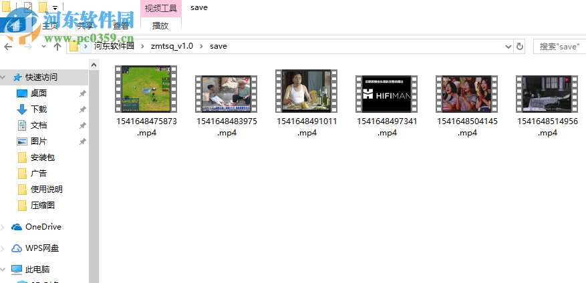
Task: Click file name 1541648504145.mp4
Action: [x=467, y=127]
